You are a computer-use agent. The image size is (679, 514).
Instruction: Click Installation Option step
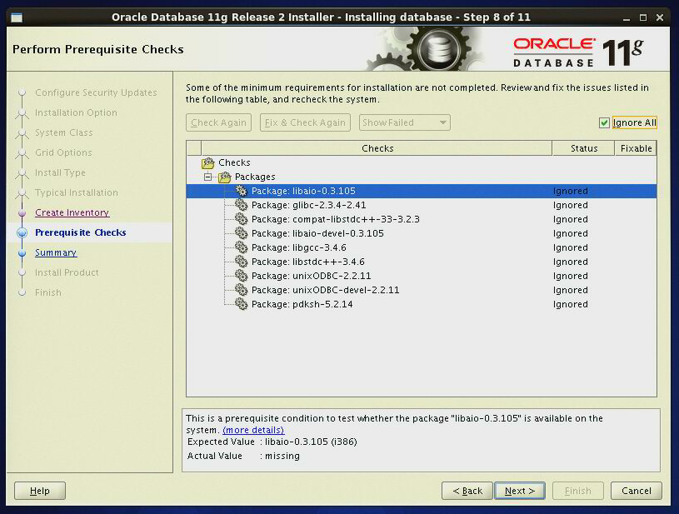tap(76, 112)
